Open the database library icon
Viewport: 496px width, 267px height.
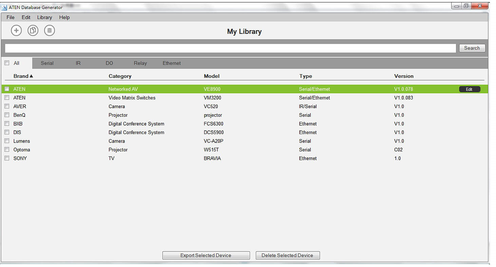point(50,31)
